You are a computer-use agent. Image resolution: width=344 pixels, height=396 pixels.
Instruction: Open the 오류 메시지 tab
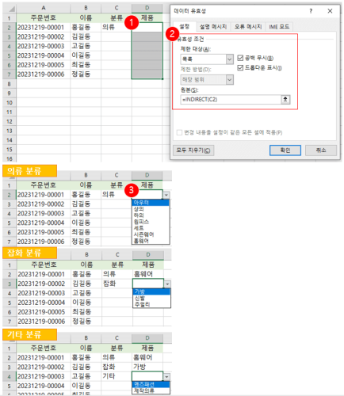[248, 27]
